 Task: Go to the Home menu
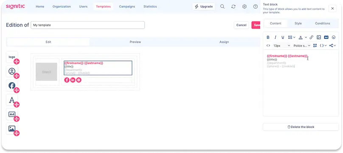pos(40,6)
